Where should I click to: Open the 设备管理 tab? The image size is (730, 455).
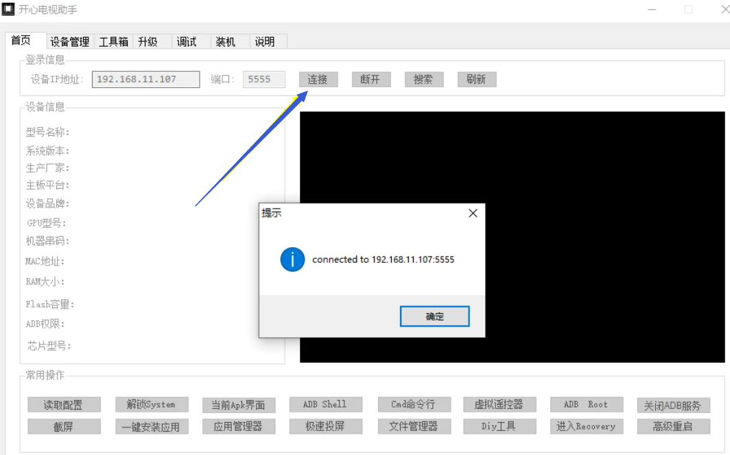tap(70, 42)
